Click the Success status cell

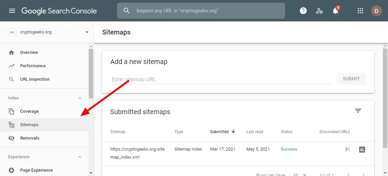289,149
